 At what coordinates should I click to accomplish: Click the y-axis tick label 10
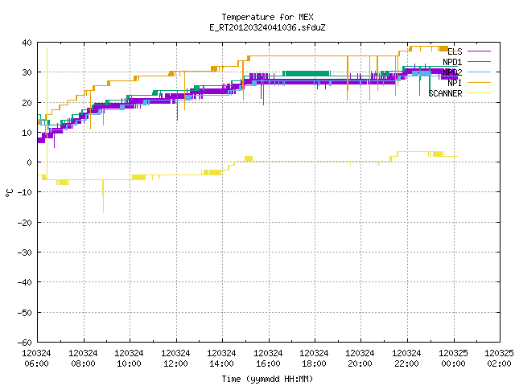click(27, 133)
